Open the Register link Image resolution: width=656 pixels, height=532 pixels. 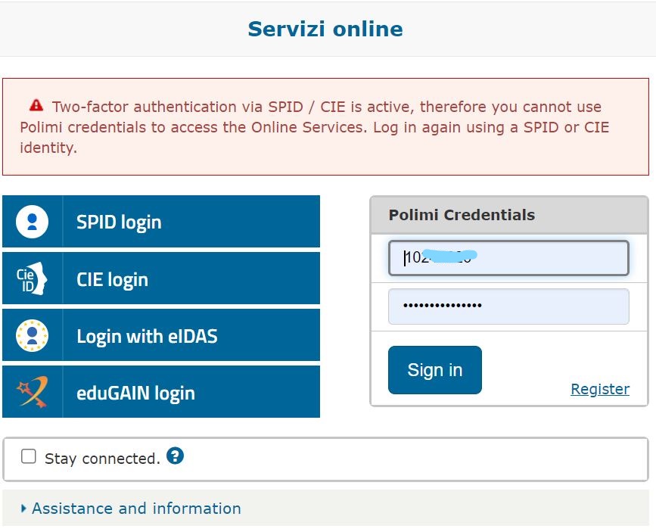[600, 389]
